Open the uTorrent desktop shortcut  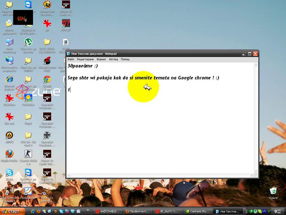(28, 42)
